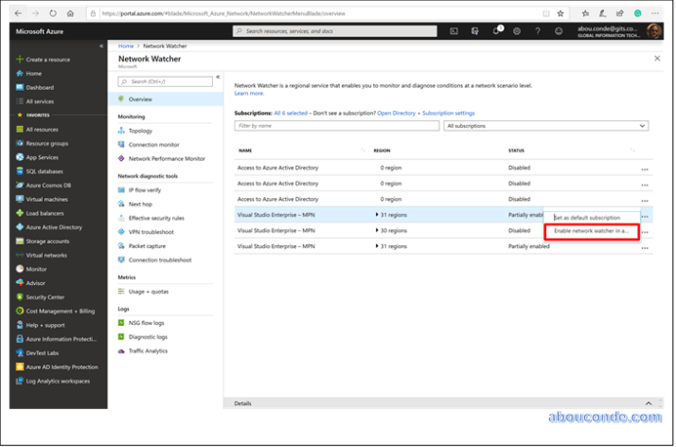Click the Filter by name field
The height and width of the screenshot is (447, 676).
(337, 125)
